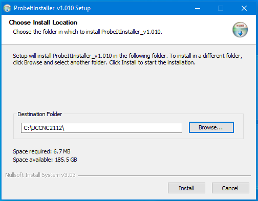This screenshot has height=201, width=258.
Task: Click the Nullsoft Install System v3.03 label
Action: coord(40,175)
